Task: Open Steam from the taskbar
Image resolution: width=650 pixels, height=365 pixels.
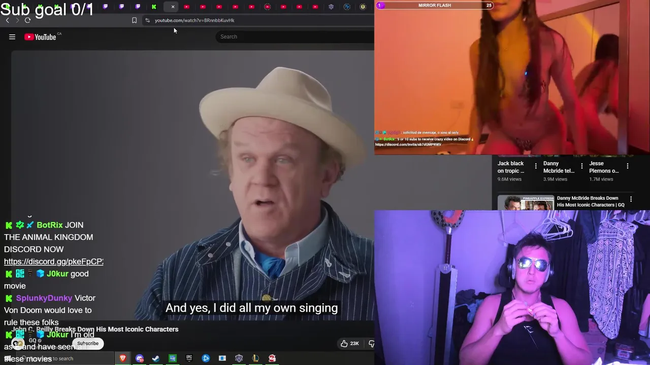Action: (156, 358)
